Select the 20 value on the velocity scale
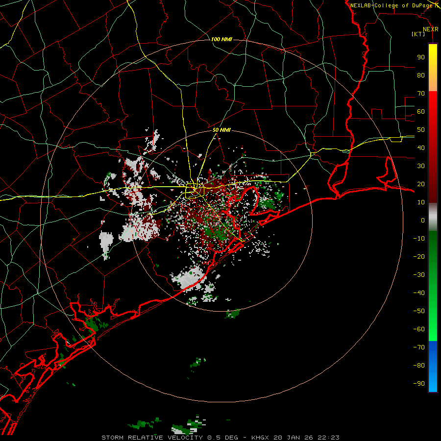441x441 pixels. 421,184
